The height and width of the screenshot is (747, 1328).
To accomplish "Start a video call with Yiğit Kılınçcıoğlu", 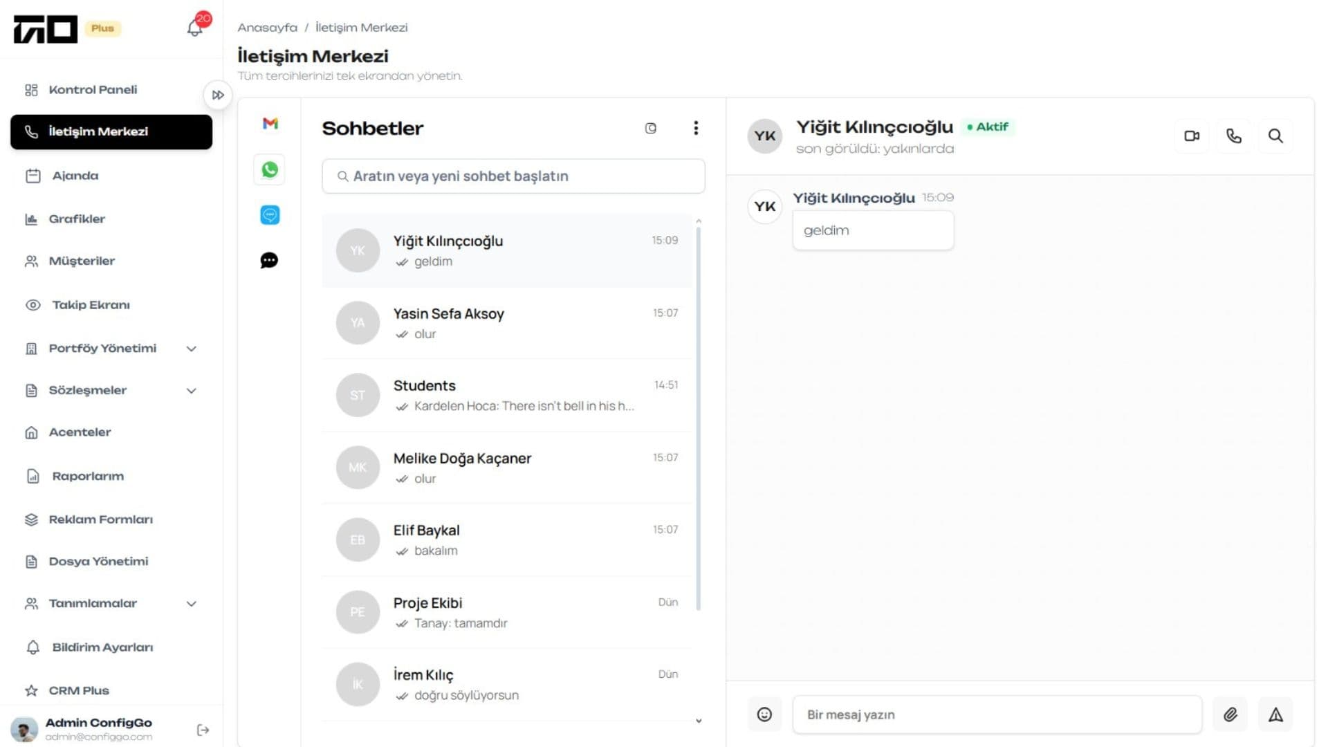I will click(1192, 136).
